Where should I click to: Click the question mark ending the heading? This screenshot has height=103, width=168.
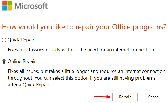point(165,27)
